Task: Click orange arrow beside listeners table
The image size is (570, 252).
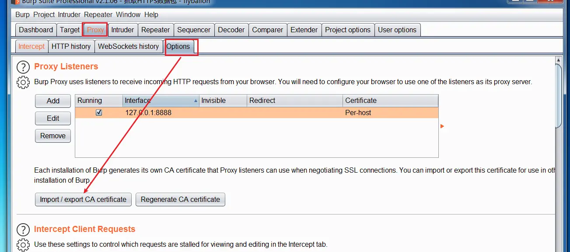Action: point(442,126)
